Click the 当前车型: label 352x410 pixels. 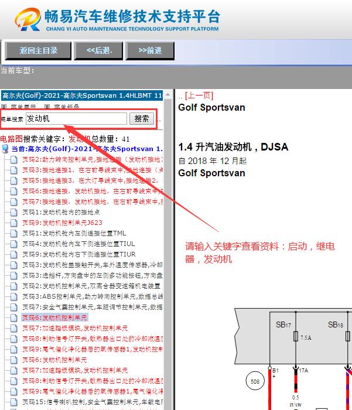coord(17,70)
